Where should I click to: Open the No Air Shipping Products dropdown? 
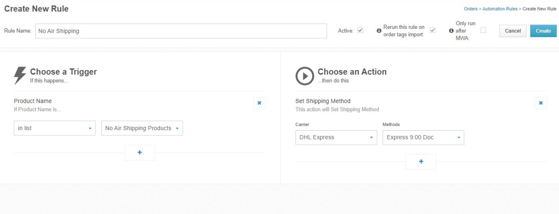click(x=142, y=128)
